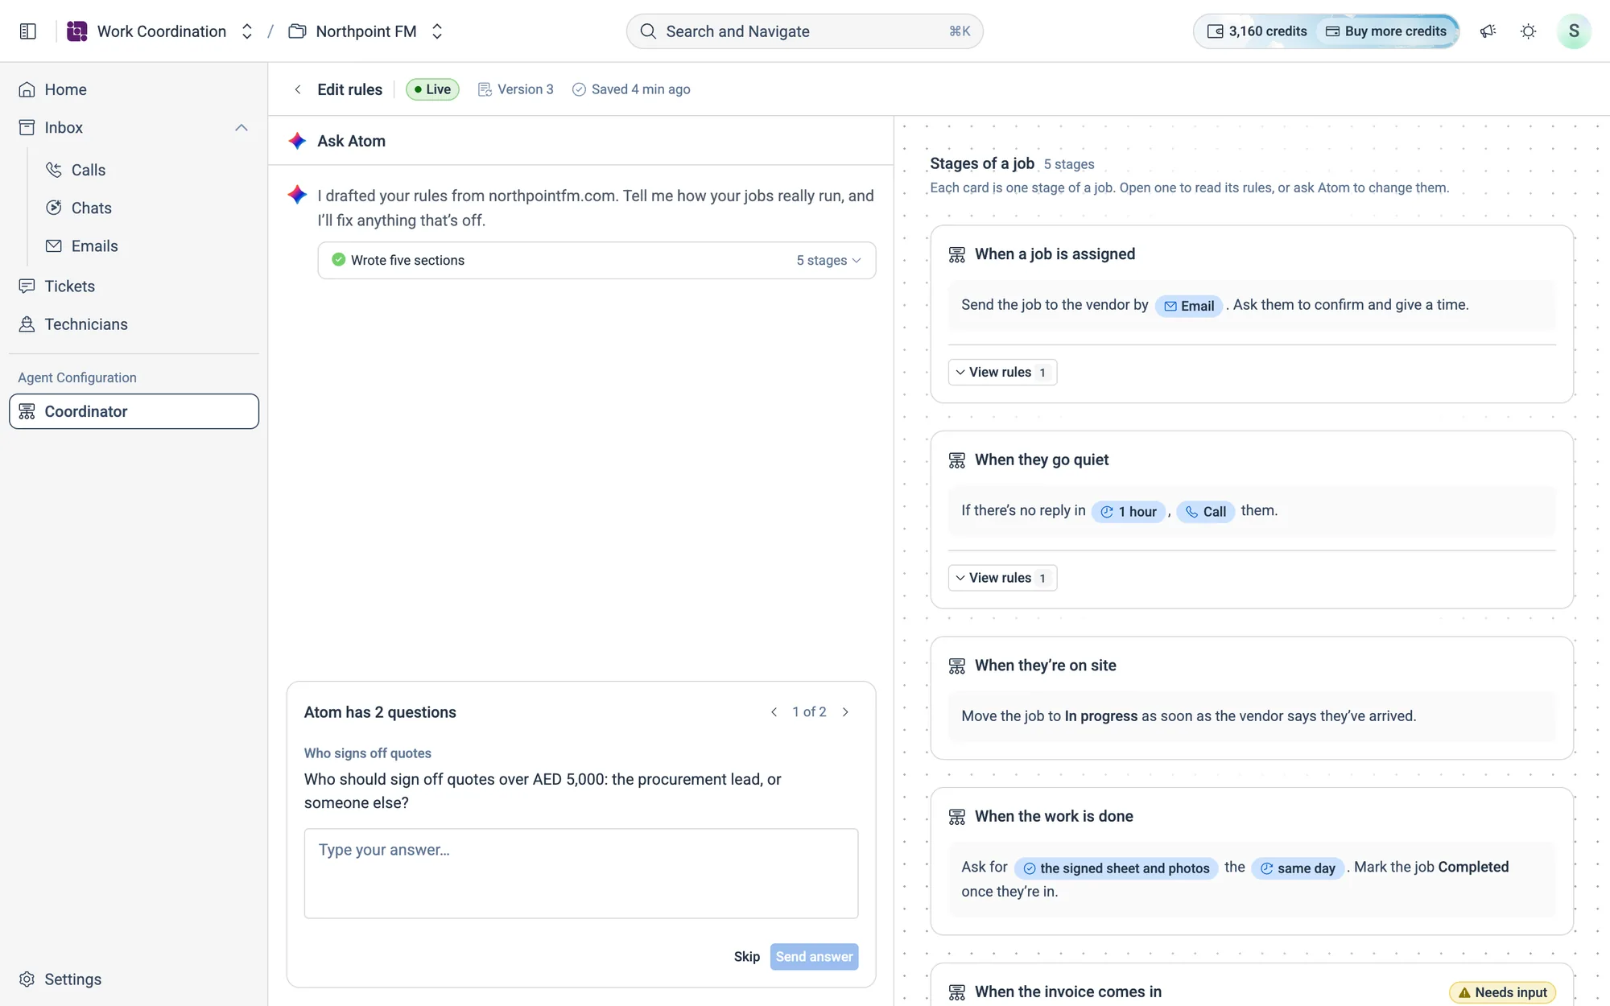
Task: Open the Work Coordination workspace switcher
Action: [247, 31]
